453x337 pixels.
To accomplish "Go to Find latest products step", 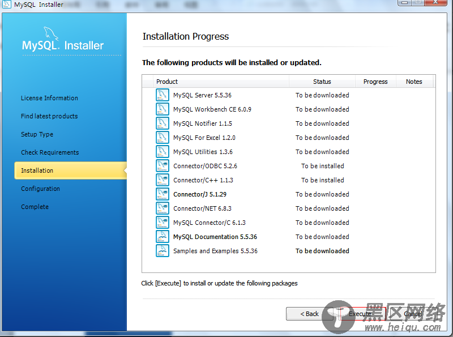I will [49, 116].
